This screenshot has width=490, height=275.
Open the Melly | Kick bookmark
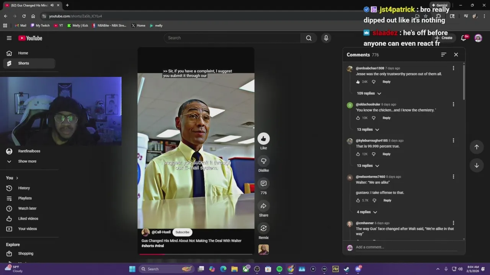77,26
